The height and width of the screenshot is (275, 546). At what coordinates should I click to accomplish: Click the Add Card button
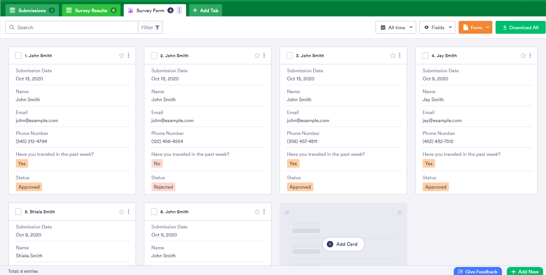[343, 244]
